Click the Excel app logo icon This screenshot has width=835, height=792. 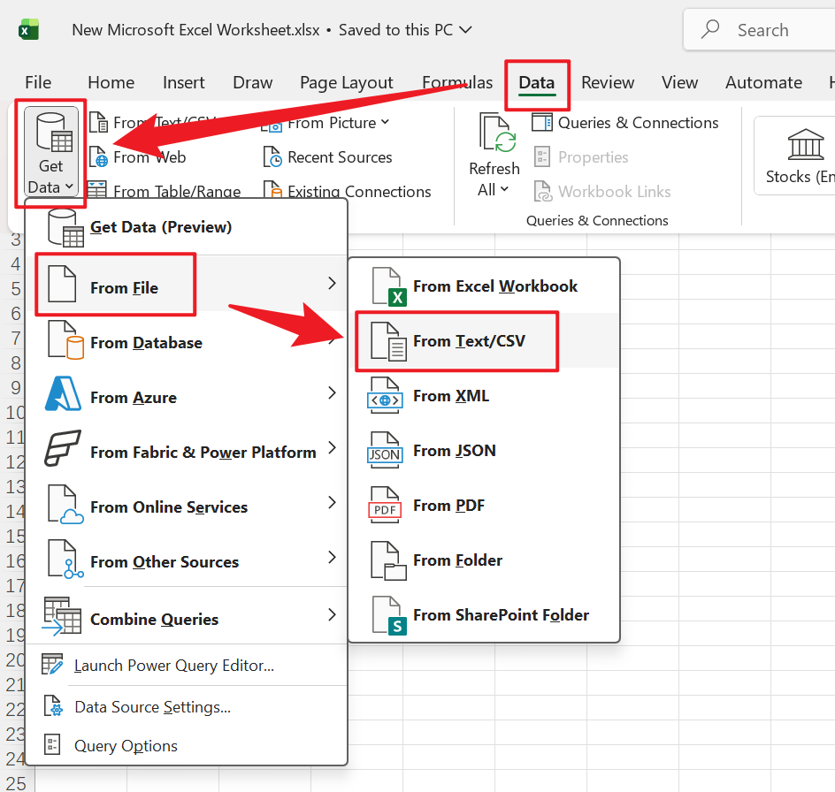point(29,30)
